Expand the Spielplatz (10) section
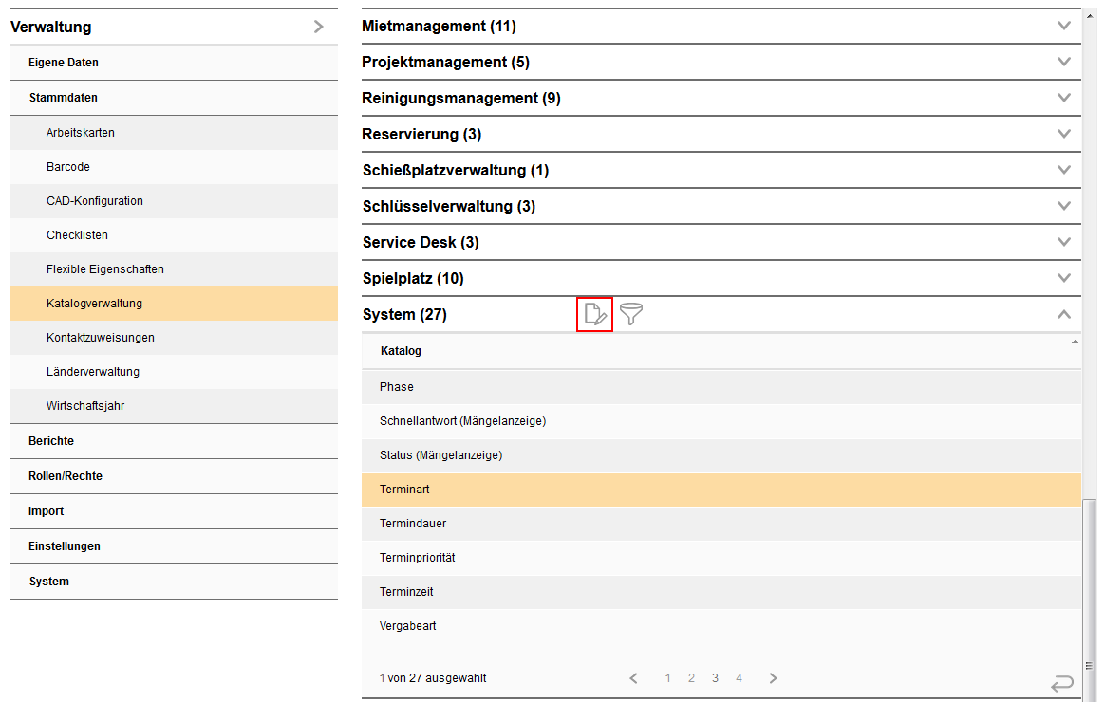1105x702 pixels. point(1063,278)
